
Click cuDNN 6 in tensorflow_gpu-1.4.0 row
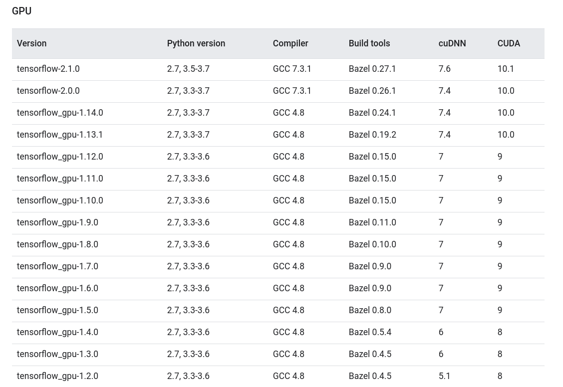441,332
